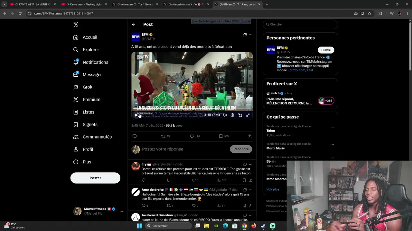The width and height of the screenshot is (412, 231).
Task: Play the BFM video
Action: point(136,115)
